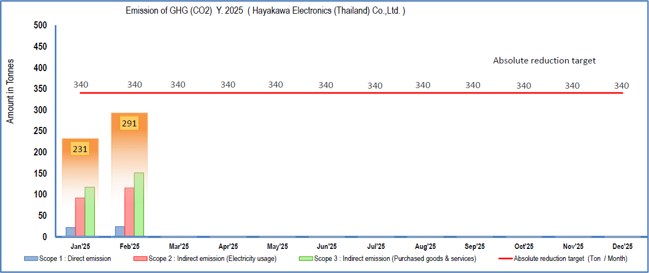Click the blue Scope 1 bar for Feb'25
Image resolution: width=649 pixels, height=273 pixels.
coord(119,231)
